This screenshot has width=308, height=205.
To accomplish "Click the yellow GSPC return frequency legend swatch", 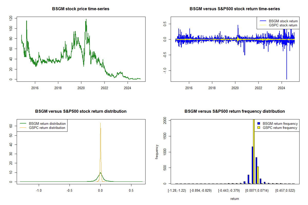I will 258,128.
